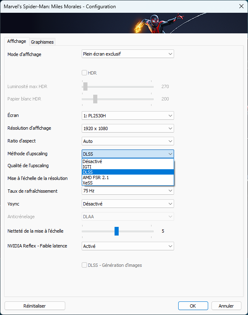Pick AMD FSR 2.1 from the list
The width and height of the screenshot is (248, 315).
tap(128, 177)
